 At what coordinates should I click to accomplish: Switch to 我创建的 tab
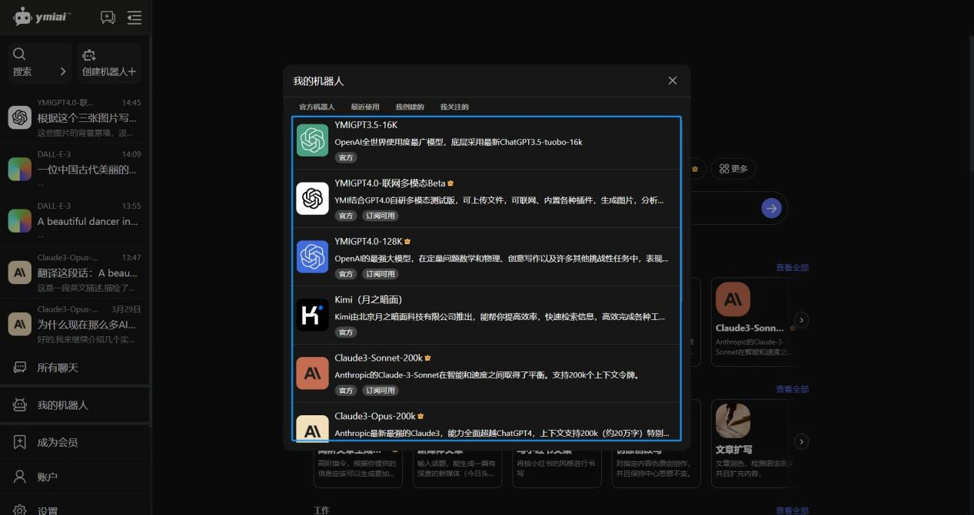pos(410,107)
